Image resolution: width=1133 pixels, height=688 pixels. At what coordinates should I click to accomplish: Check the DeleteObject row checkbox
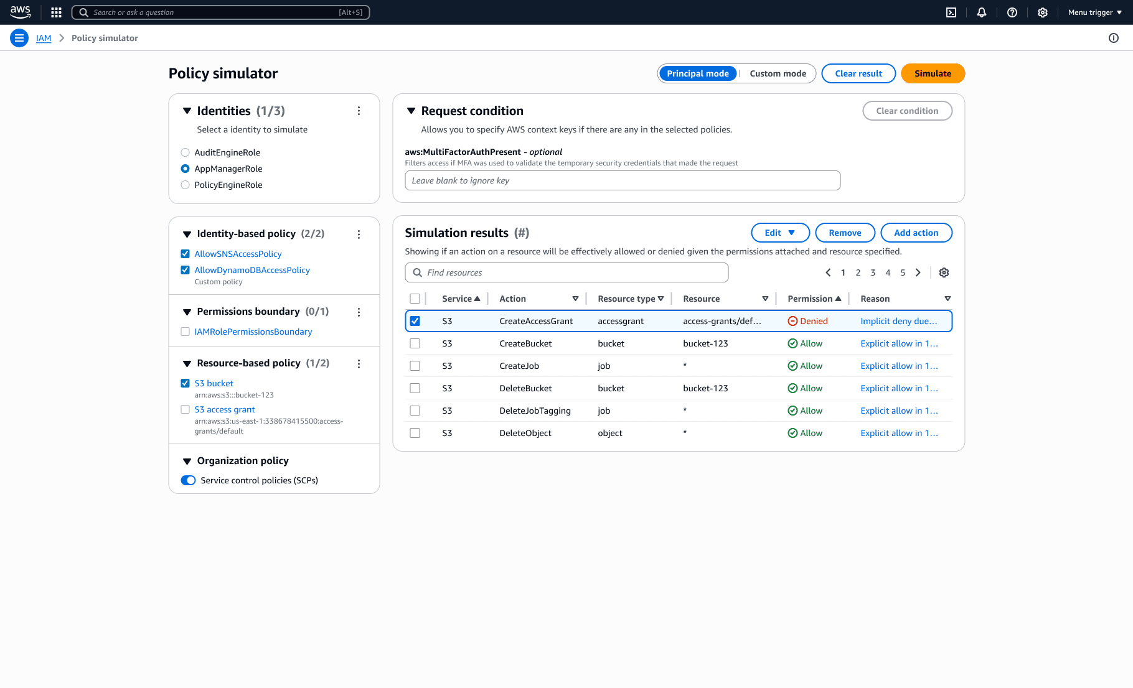(x=415, y=433)
